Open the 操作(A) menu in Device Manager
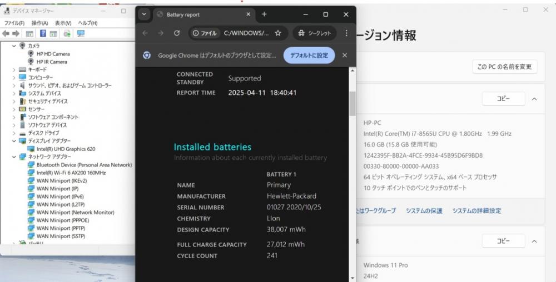The image size is (556, 282). 39,23
